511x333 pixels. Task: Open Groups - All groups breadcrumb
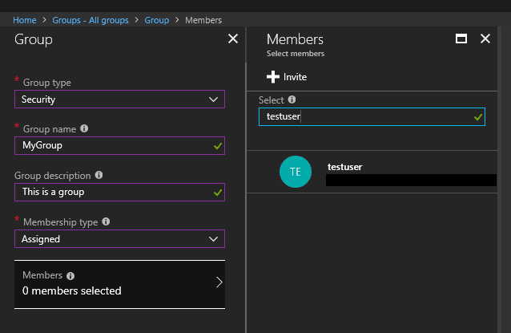click(91, 20)
